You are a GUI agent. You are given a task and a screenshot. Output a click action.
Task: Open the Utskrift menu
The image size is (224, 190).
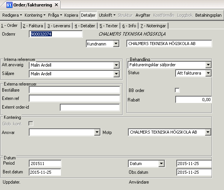coord(107,15)
